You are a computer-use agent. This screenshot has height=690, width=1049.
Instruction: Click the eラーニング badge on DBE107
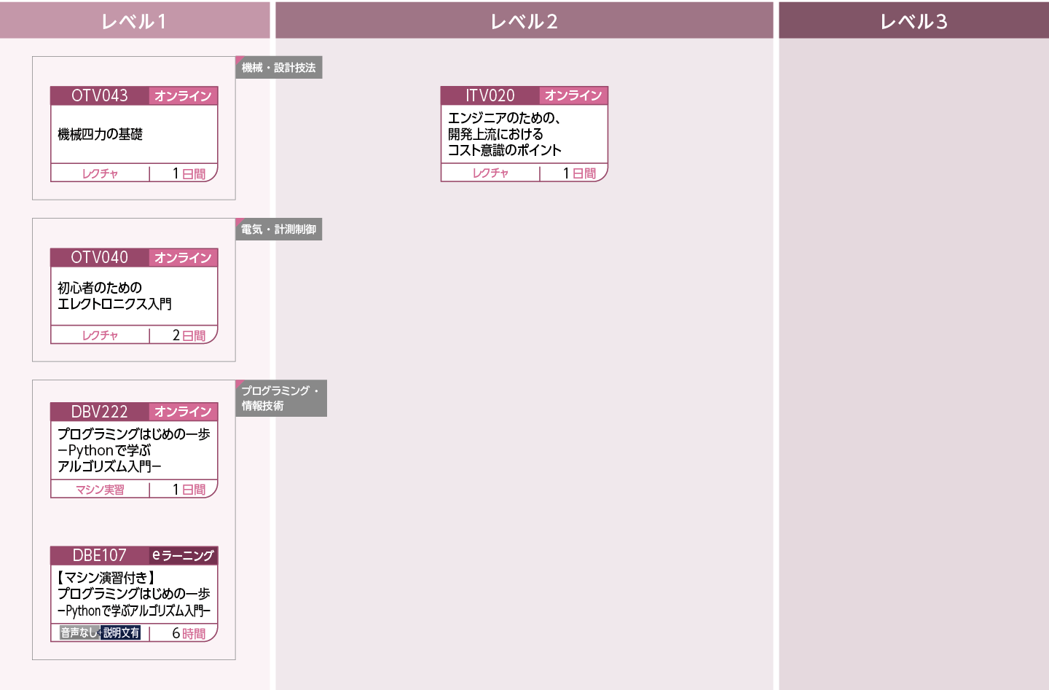click(x=183, y=555)
